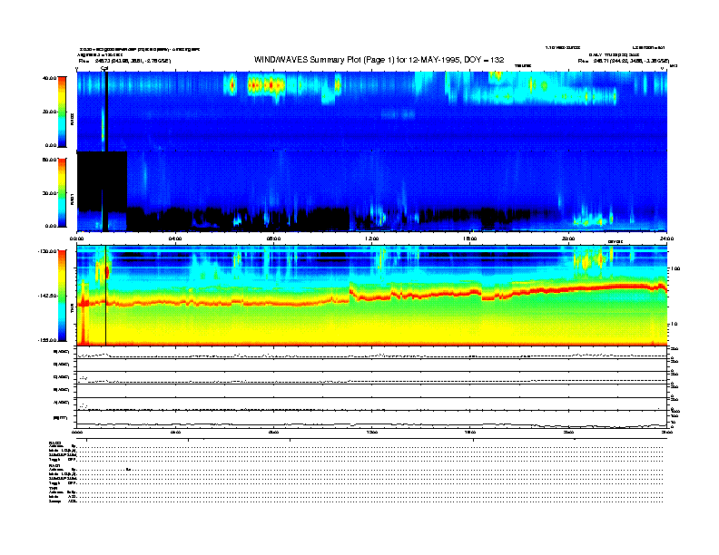This screenshot has height=555, width=719.
Task: Click the 100 frequency label right of THR panel
Action: tap(675, 268)
